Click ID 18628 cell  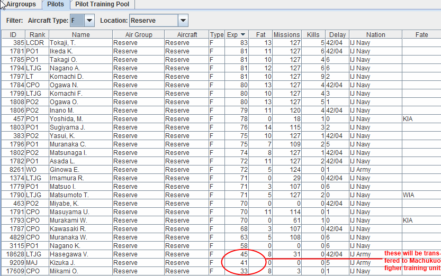tap(13, 254)
